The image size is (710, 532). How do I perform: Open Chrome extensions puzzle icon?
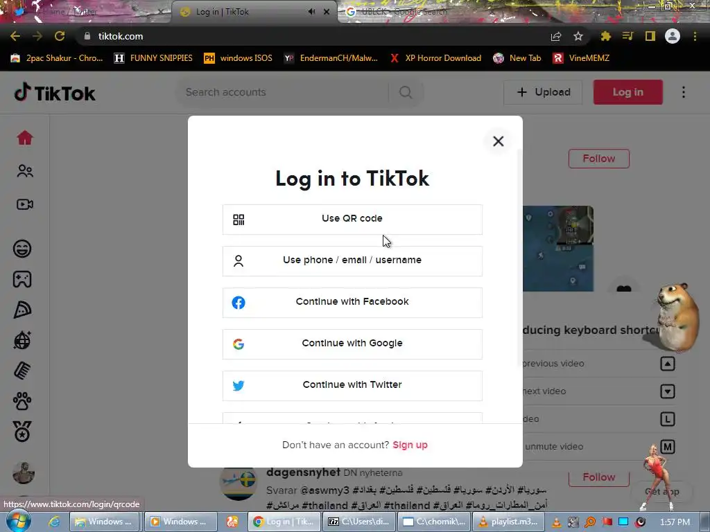(x=606, y=36)
